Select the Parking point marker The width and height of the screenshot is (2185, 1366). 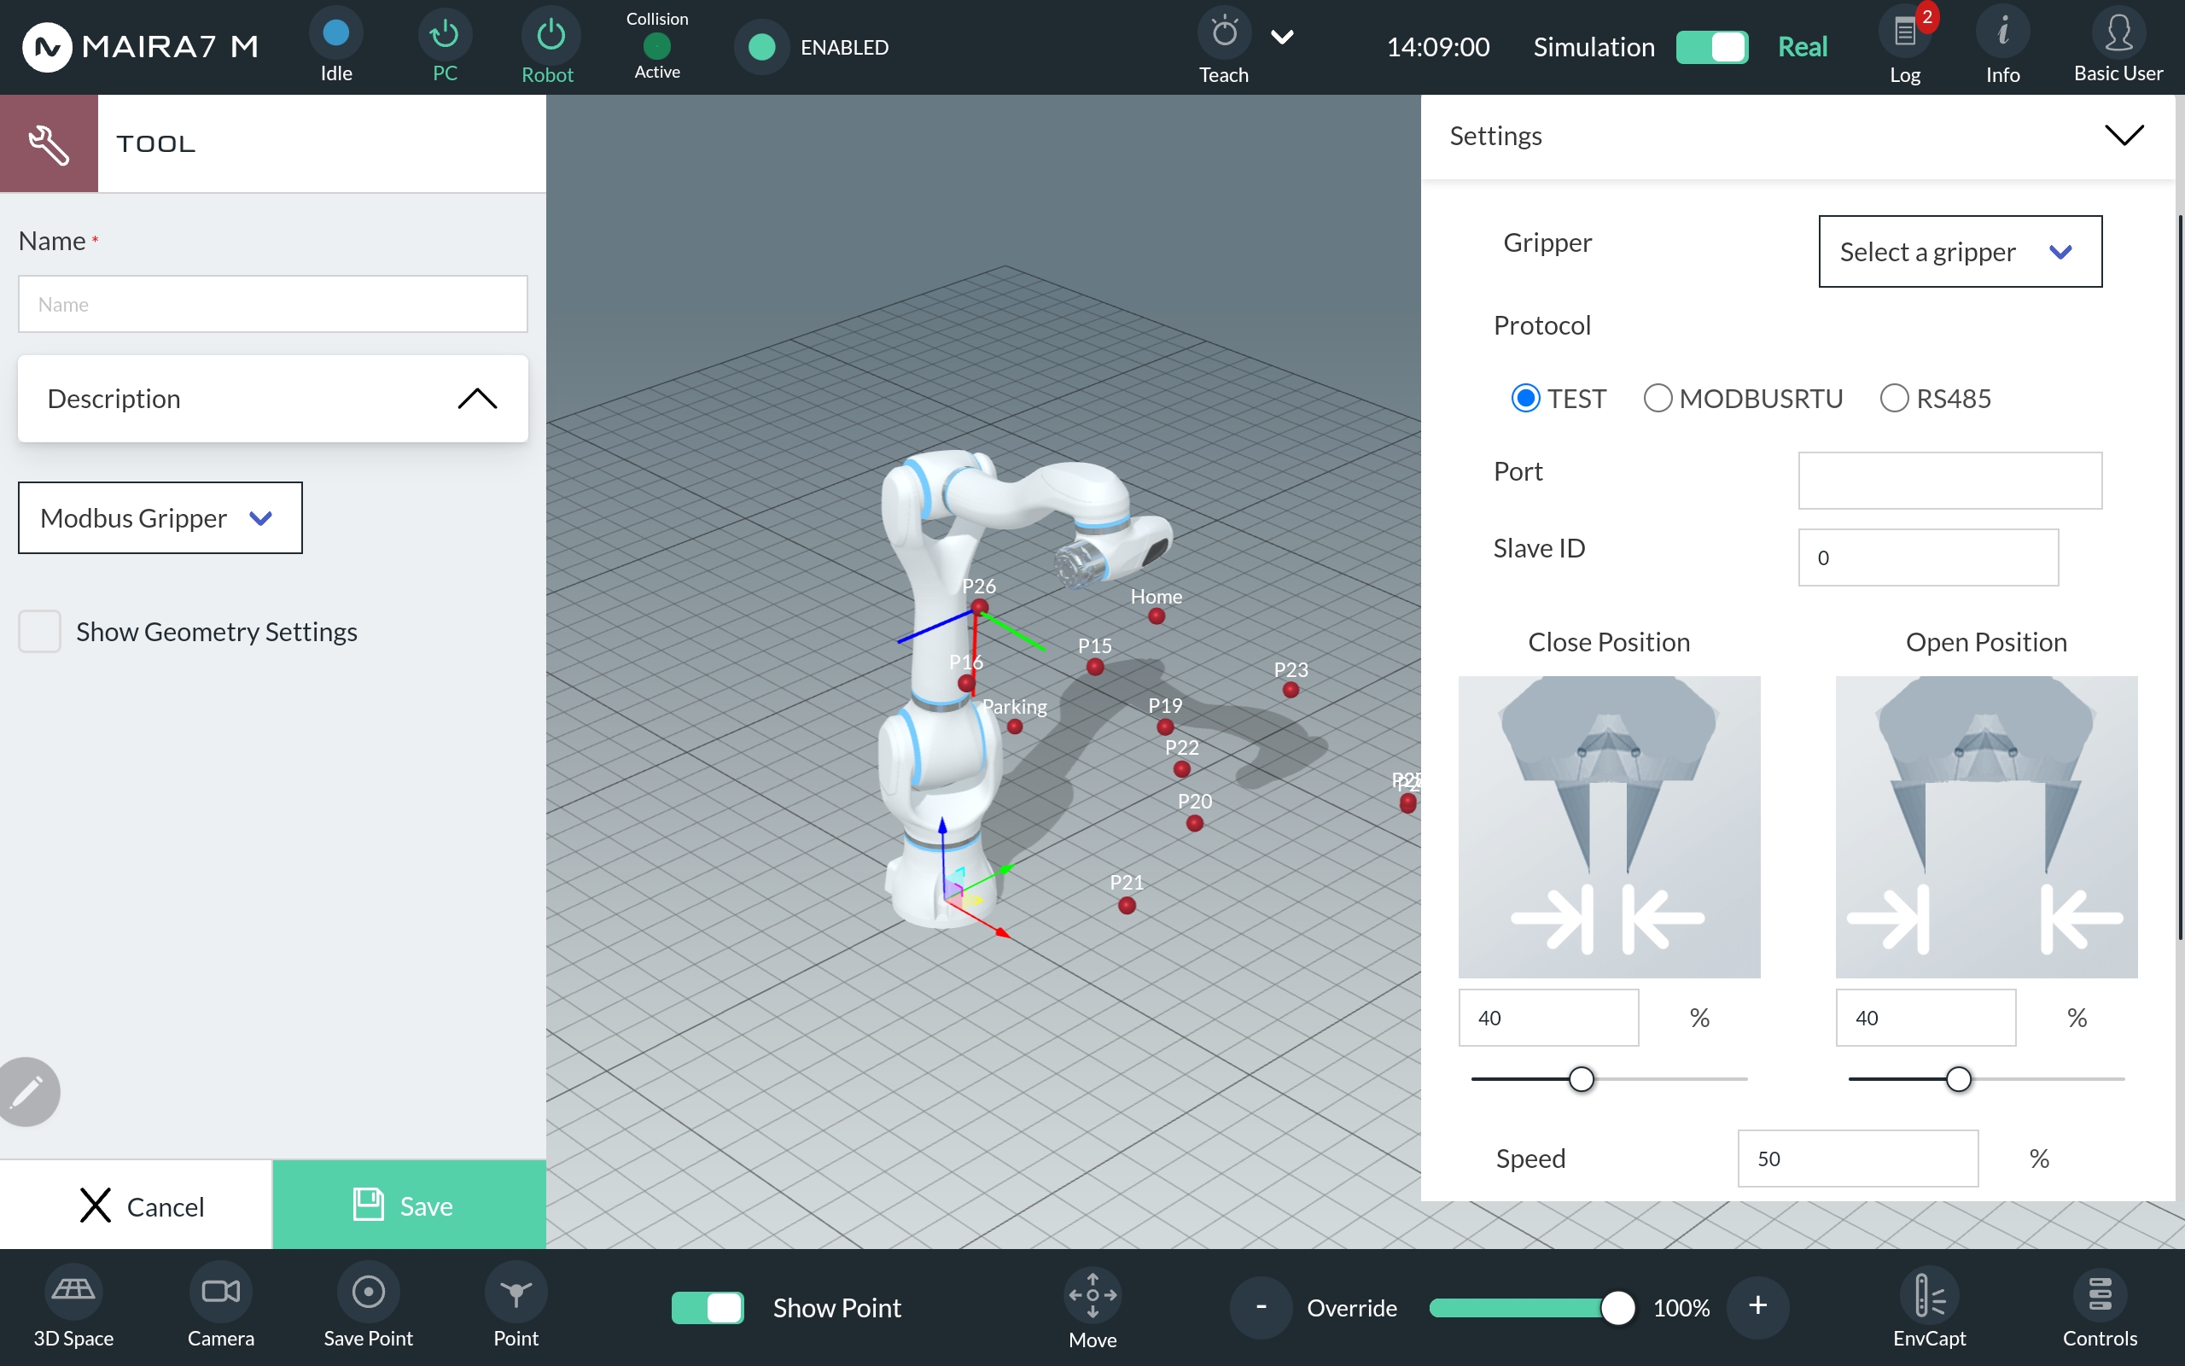[1015, 727]
